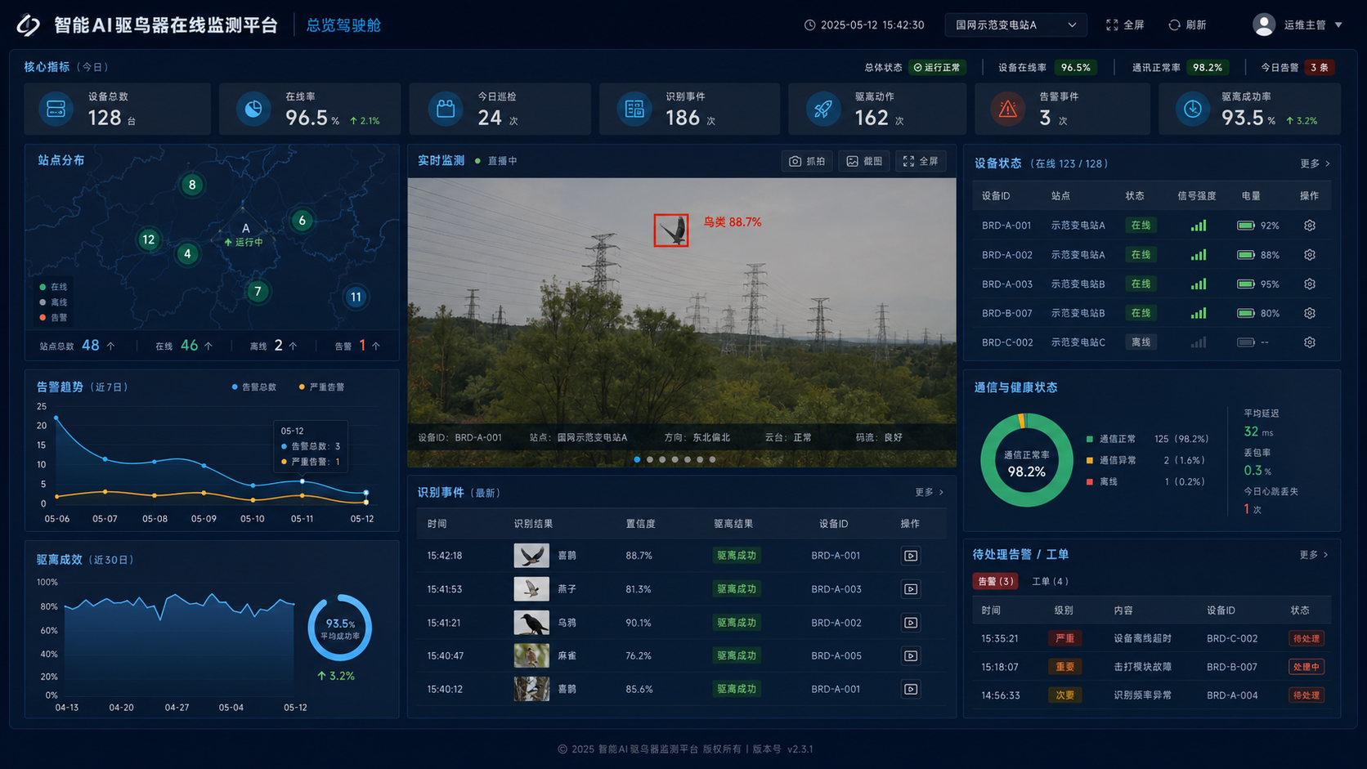Screen dimensions: 1367x769
Task: Click the 识别事件 card icon
Action: pyautogui.click(x=634, y=109)
